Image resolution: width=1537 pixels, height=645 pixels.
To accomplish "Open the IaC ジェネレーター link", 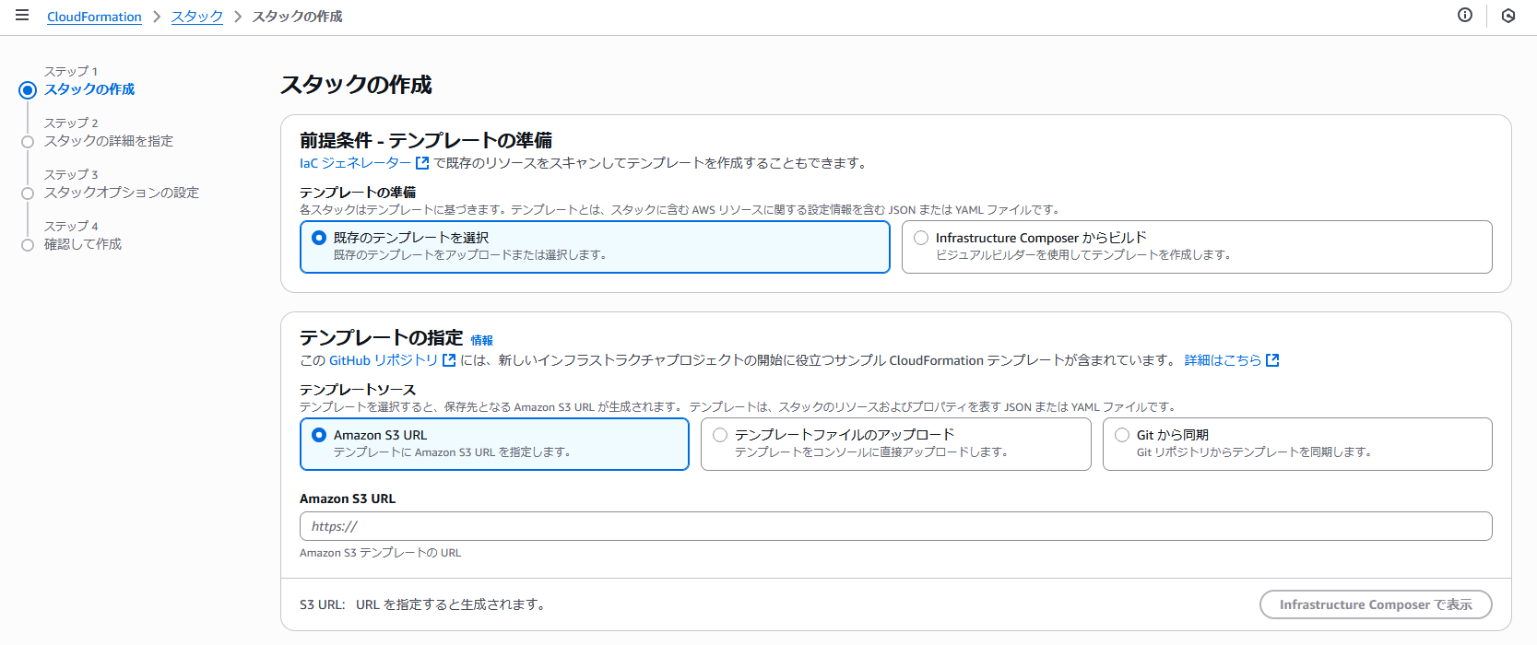I will pos(355,163).
